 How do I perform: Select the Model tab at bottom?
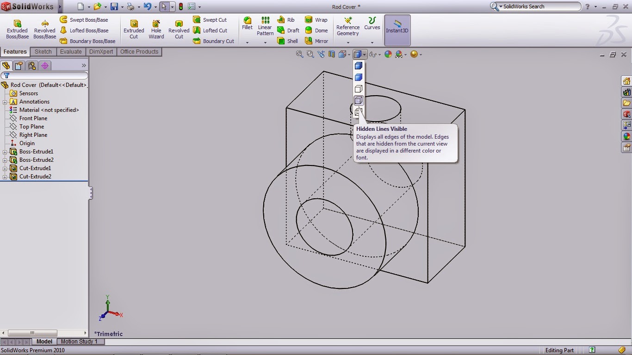[x=44, y=342]
